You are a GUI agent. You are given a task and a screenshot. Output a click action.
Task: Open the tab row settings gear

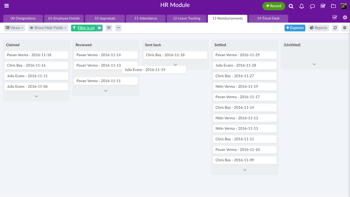coord(345,18)
